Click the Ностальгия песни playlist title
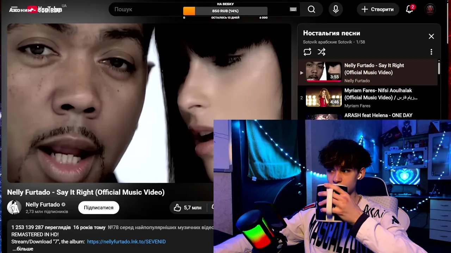This screenshot has height=253, width=451. [x=332, y=33]
